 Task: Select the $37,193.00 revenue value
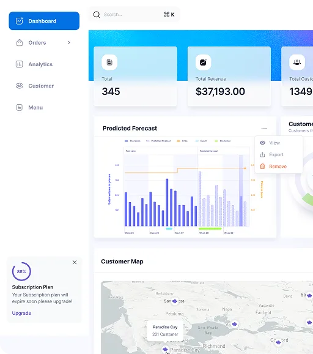(220, 91)
